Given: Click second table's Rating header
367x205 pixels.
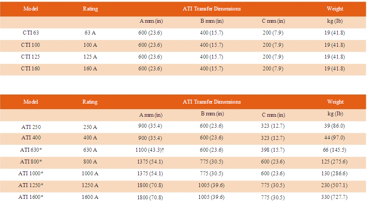Looking at the screenshot, I should pyautogui.click(x=90, y=102).
